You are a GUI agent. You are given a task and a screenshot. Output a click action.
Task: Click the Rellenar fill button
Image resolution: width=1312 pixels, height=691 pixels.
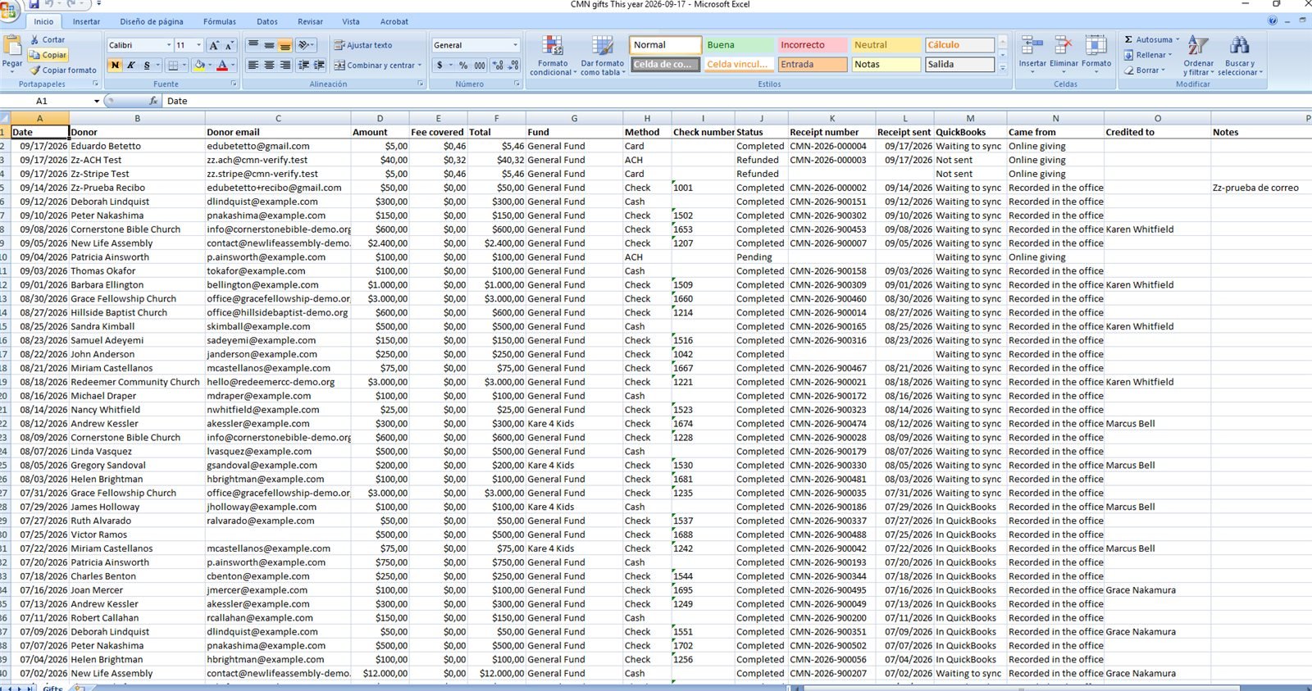(x=1147, y=55)
